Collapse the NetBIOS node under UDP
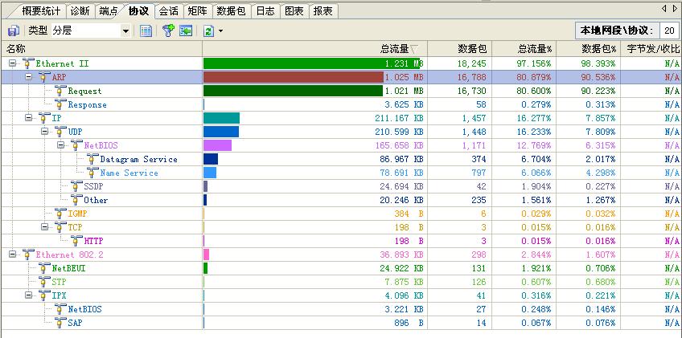Viewport: 682px width, 338px height. (x=60, y=145)
